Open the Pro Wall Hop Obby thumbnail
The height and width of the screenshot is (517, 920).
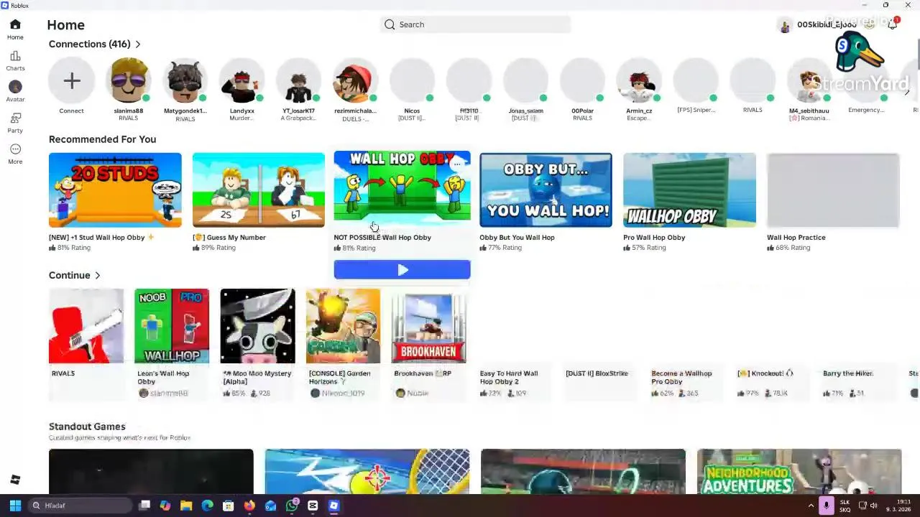click(x=689, y=190)
